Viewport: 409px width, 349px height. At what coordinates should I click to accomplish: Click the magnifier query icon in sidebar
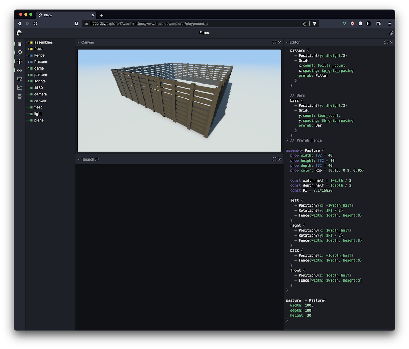(x=20, y=53)
